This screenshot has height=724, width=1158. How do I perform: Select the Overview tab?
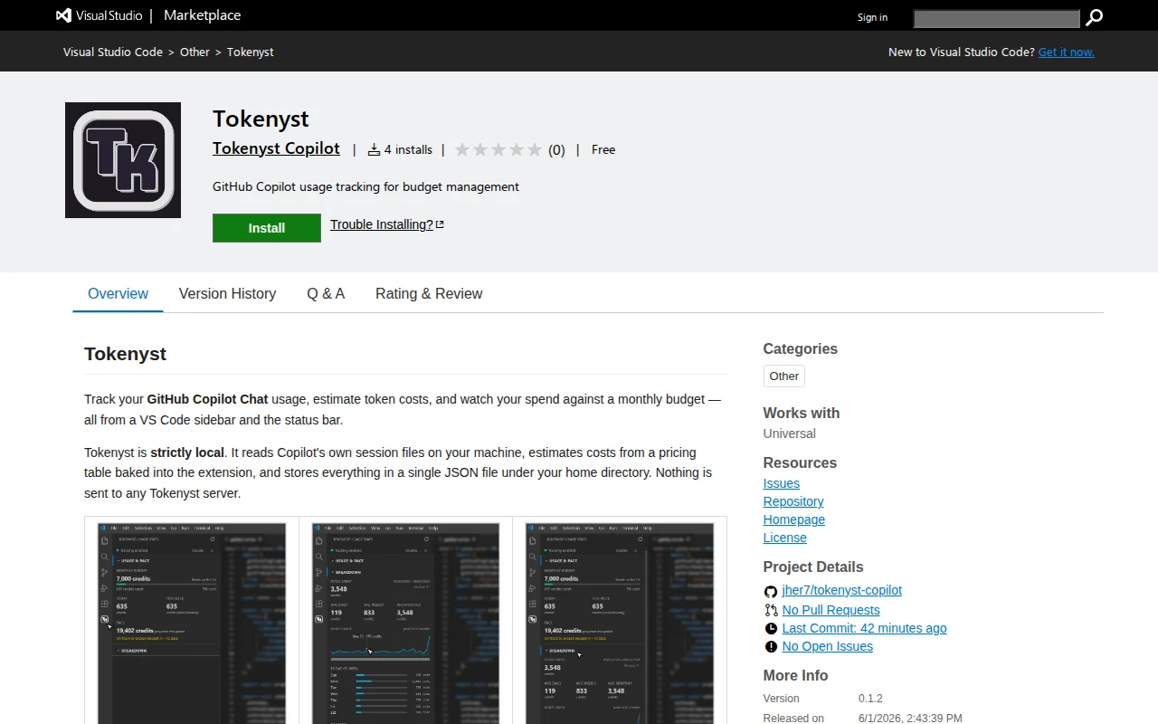coord(118,293)
